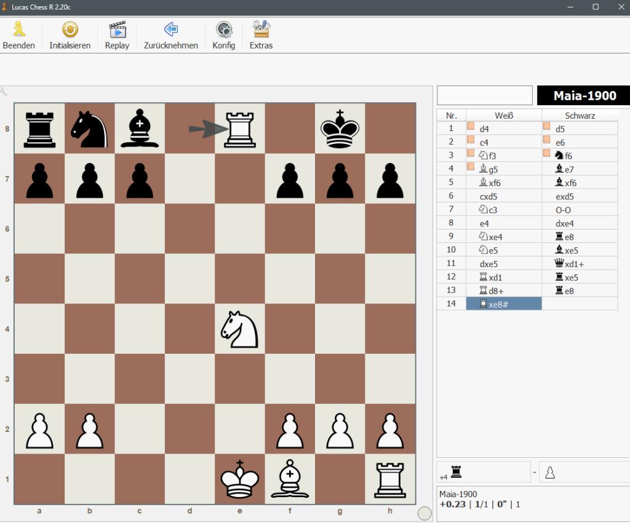
Task: Open Replay with the clapperboard icon
Action: pos(117,30)
